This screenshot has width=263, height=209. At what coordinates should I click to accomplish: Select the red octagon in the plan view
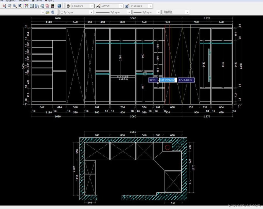click(167, 147)
